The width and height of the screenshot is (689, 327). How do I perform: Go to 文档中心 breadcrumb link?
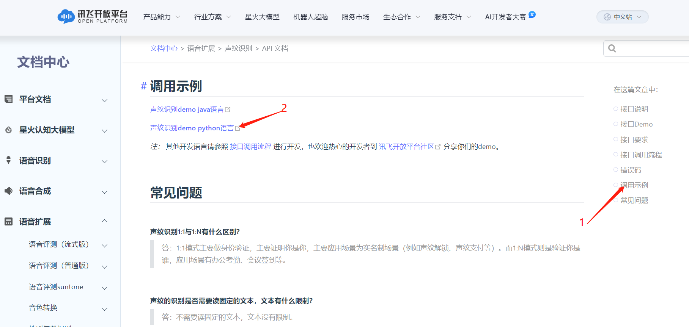click(x=164, y=49)
